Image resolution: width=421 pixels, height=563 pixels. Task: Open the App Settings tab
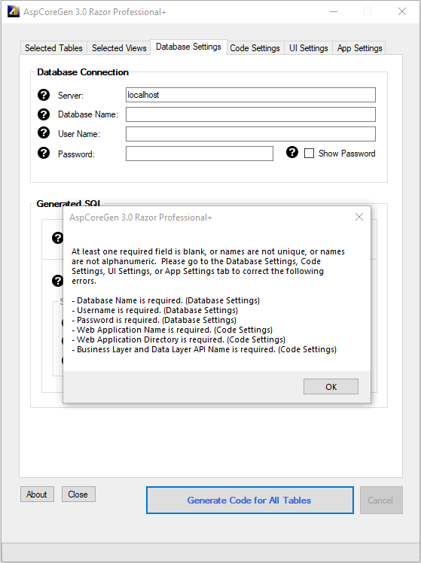tap(359, 48)
